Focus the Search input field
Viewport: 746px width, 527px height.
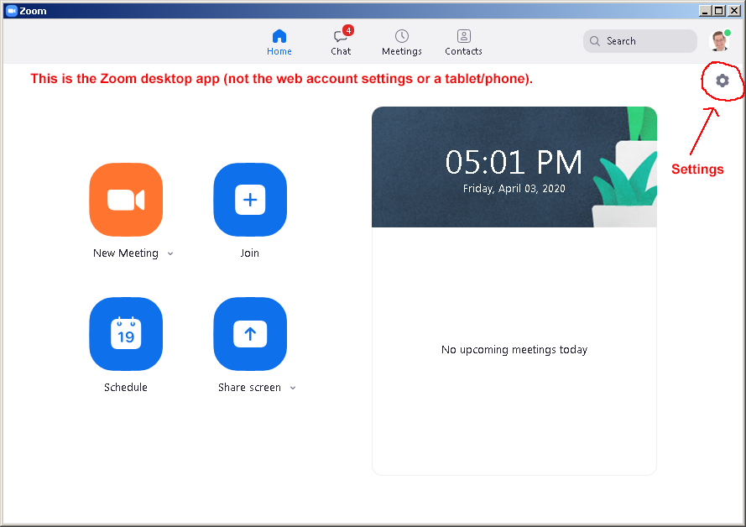(x=646, y=41)
